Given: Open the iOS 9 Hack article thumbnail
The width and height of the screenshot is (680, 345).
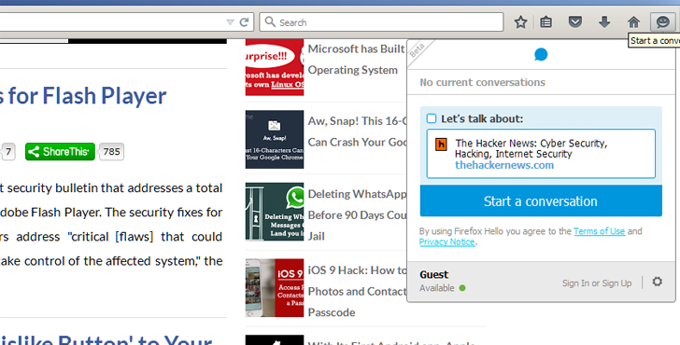Looking at the screenshot, I should [x=275, y=288].
